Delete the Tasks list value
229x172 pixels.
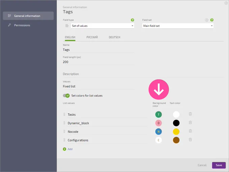(x=190, y=114)
